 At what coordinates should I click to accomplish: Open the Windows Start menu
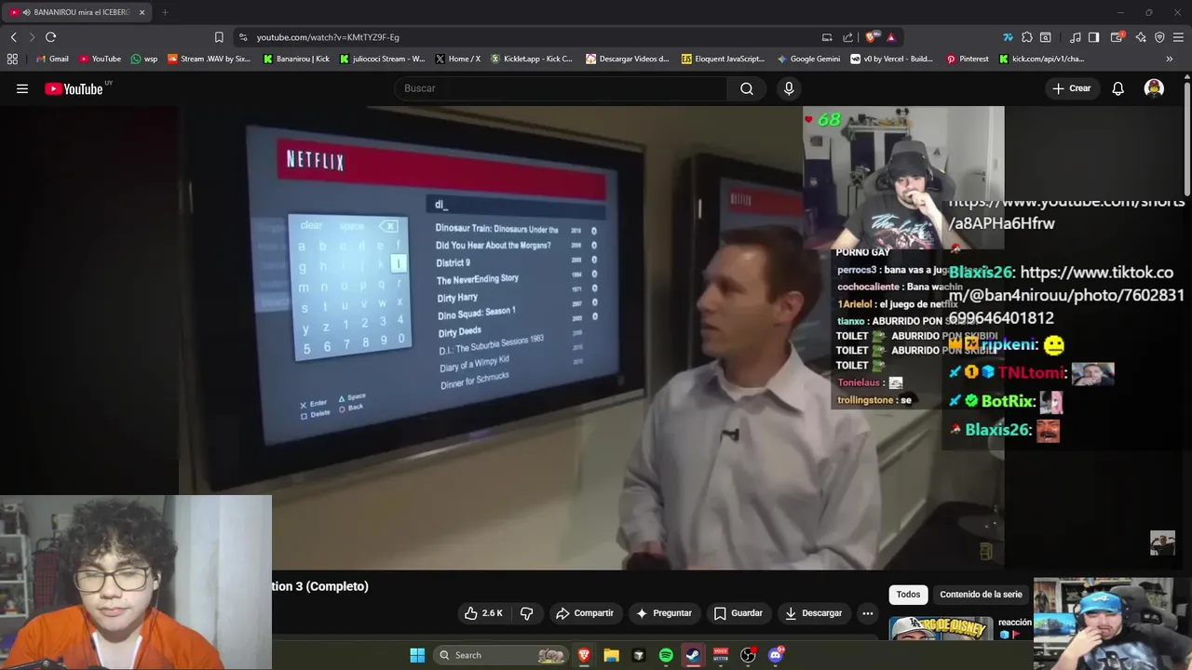[417, 655]
